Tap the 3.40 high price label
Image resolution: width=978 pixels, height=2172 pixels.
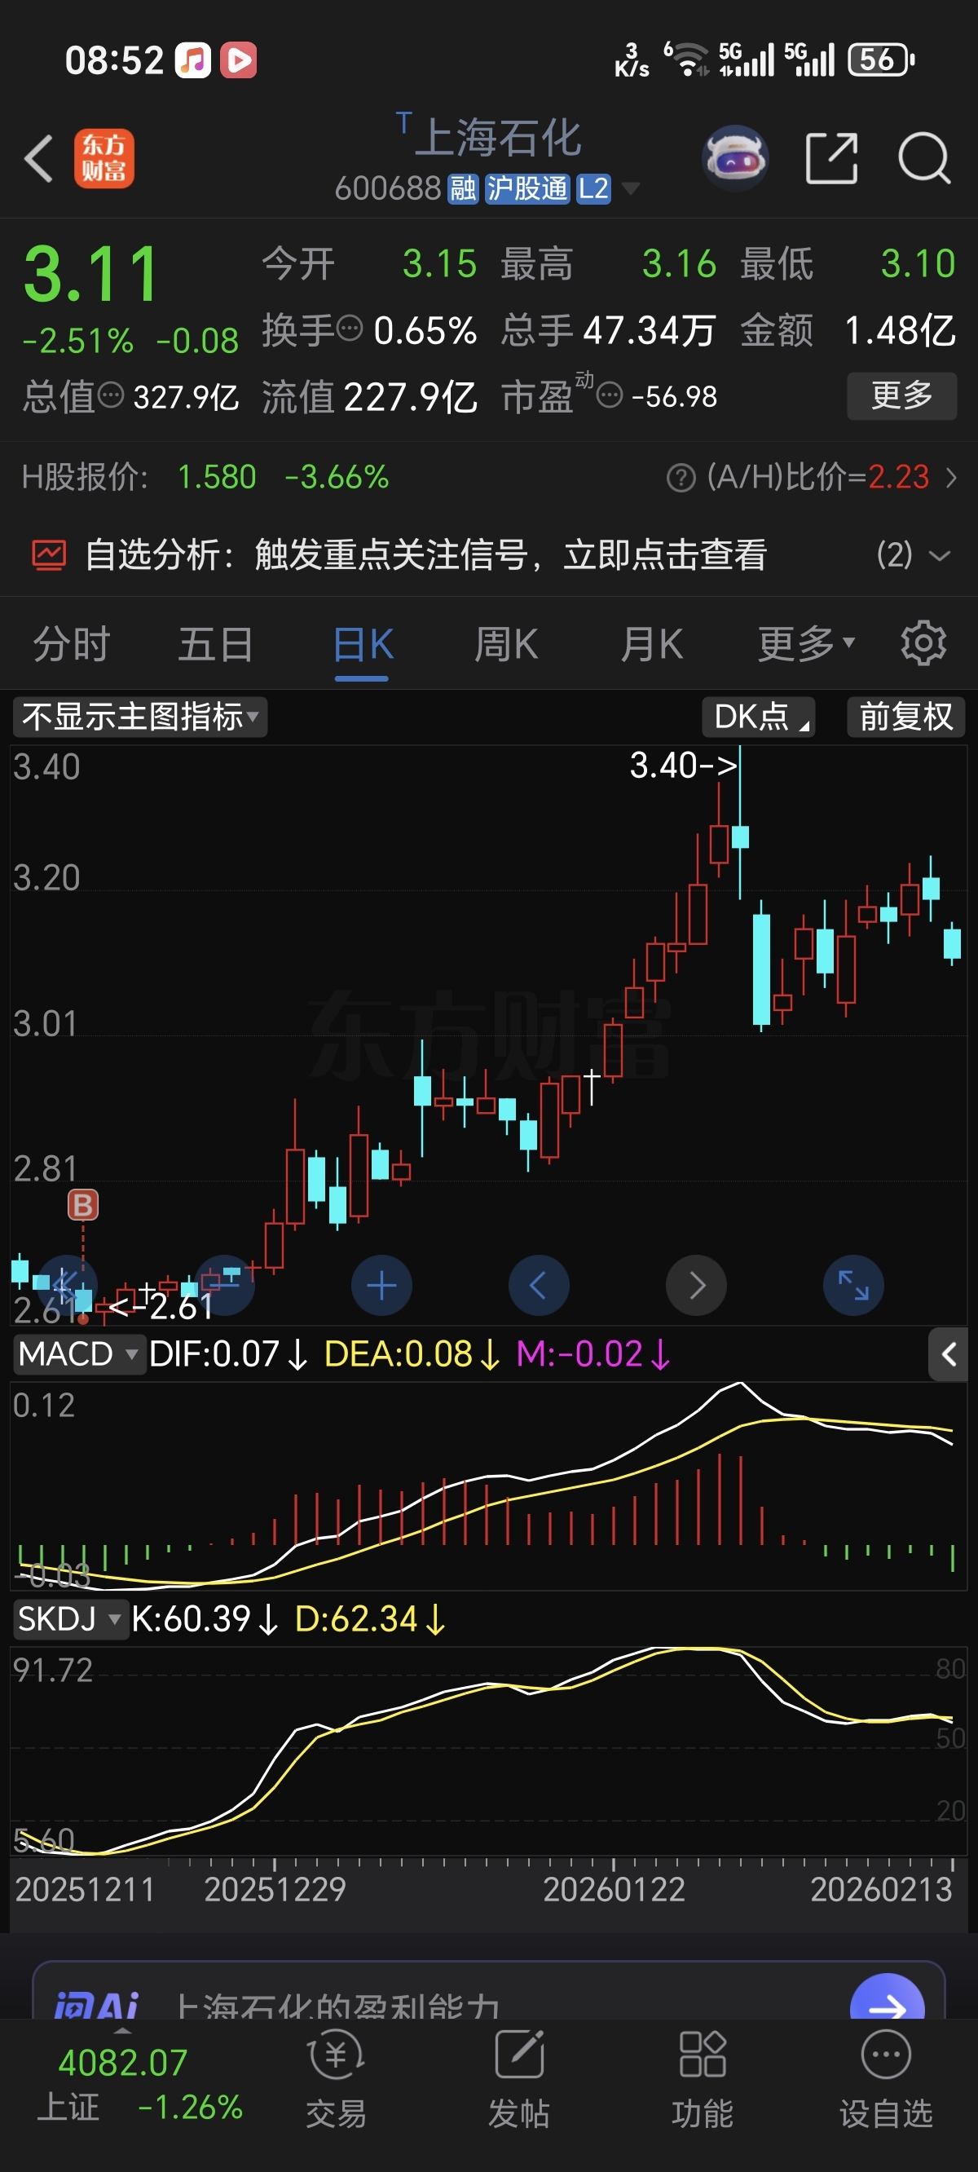684,766
